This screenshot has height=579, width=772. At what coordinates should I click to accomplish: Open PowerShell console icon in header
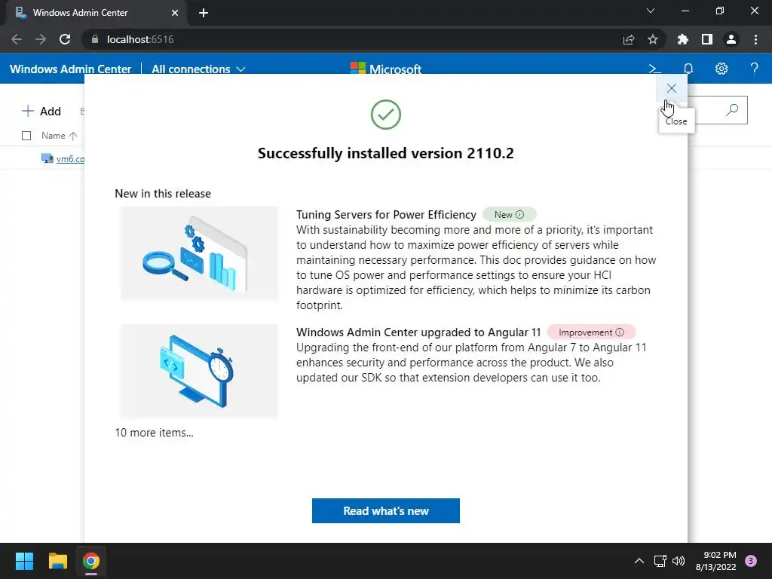pos(654,69)
